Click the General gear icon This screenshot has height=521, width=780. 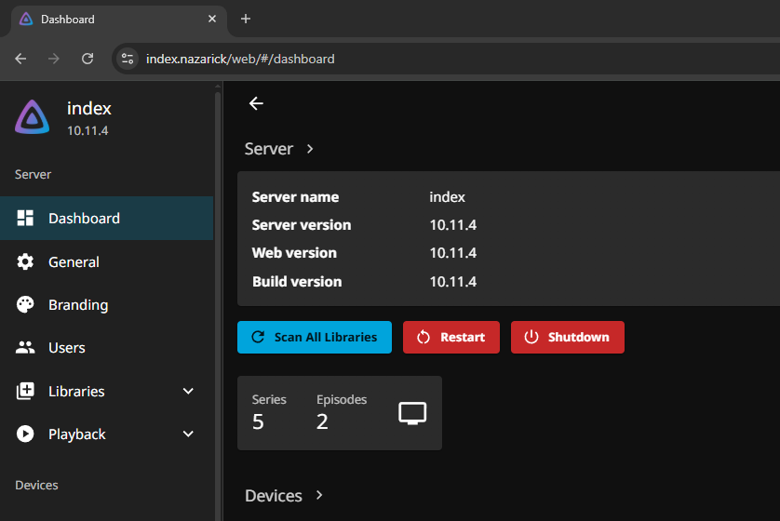(x=26, y=262)
